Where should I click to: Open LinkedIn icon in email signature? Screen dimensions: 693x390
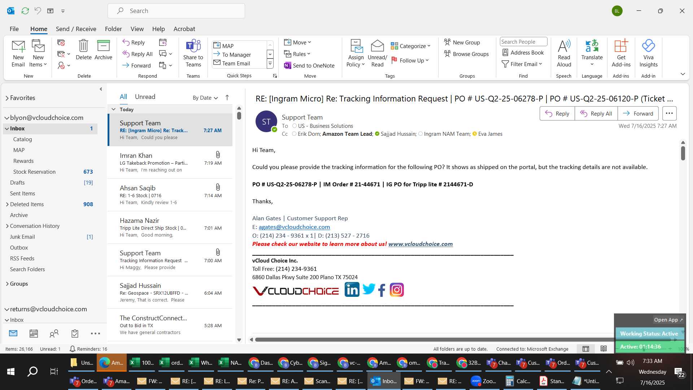click(352, 290)
